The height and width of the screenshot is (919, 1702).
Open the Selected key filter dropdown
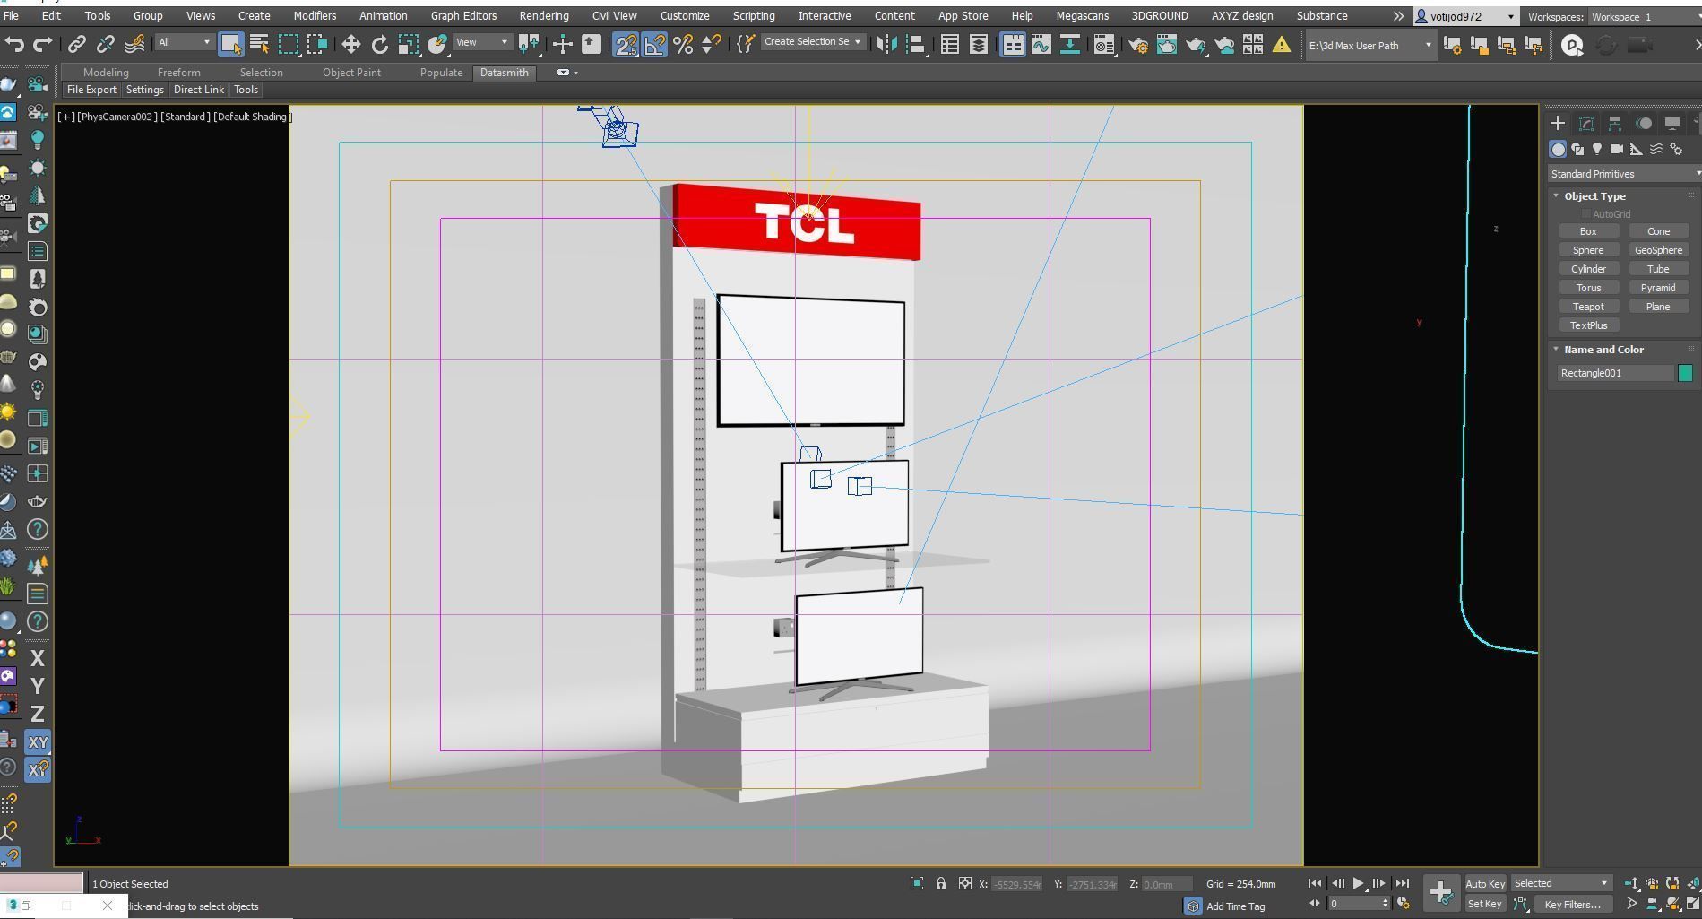[x=1560, y=883]
